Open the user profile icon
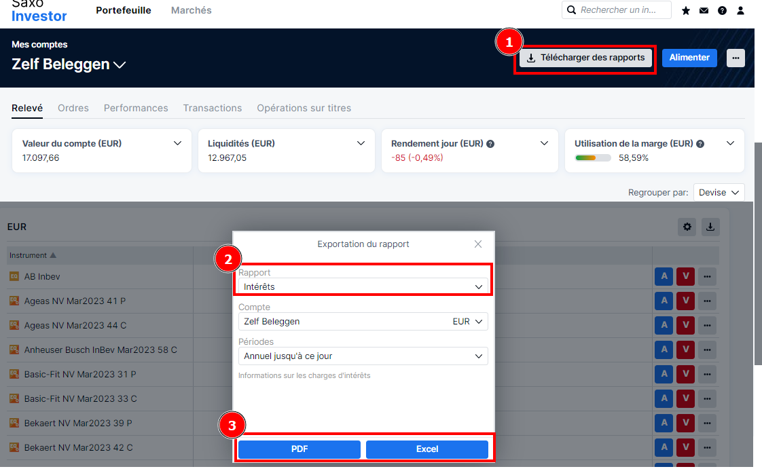 click(740, 10)
